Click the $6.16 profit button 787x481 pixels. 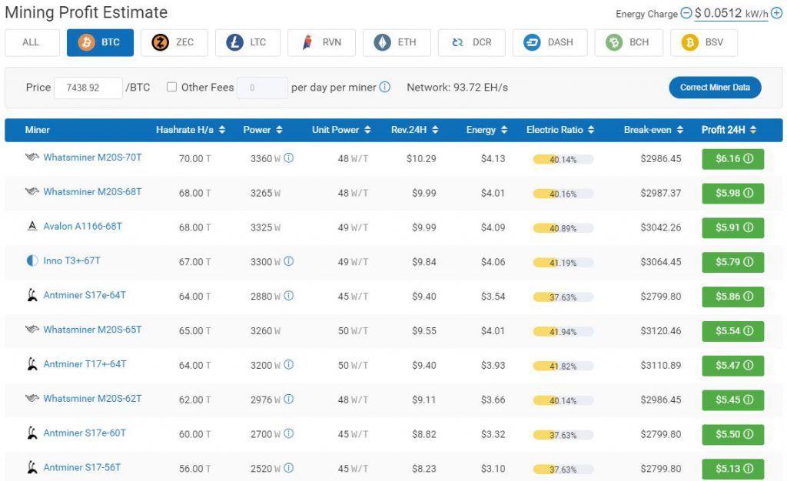(x=732, y=159)
